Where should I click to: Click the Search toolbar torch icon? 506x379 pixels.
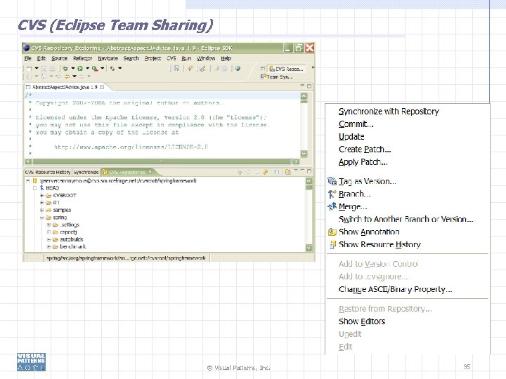pyautogui.click(x=190, y=68)
